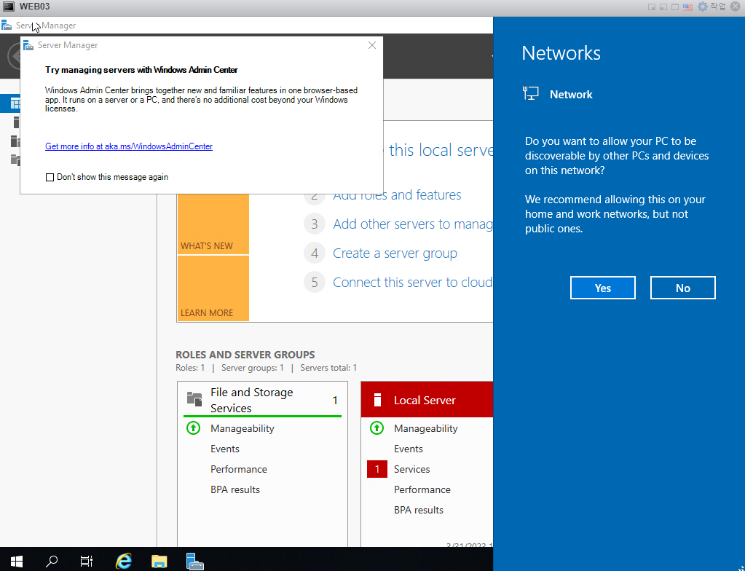
Task: Click the second small window layout icon in VM toolbar
Action: click(x=663, y=7)
